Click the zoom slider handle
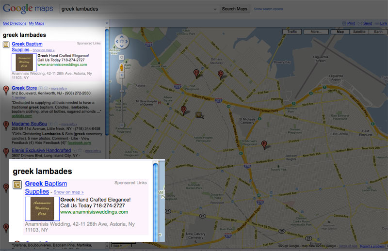The image size is (388, 251). pyautogui.click(x=122, y=91)
